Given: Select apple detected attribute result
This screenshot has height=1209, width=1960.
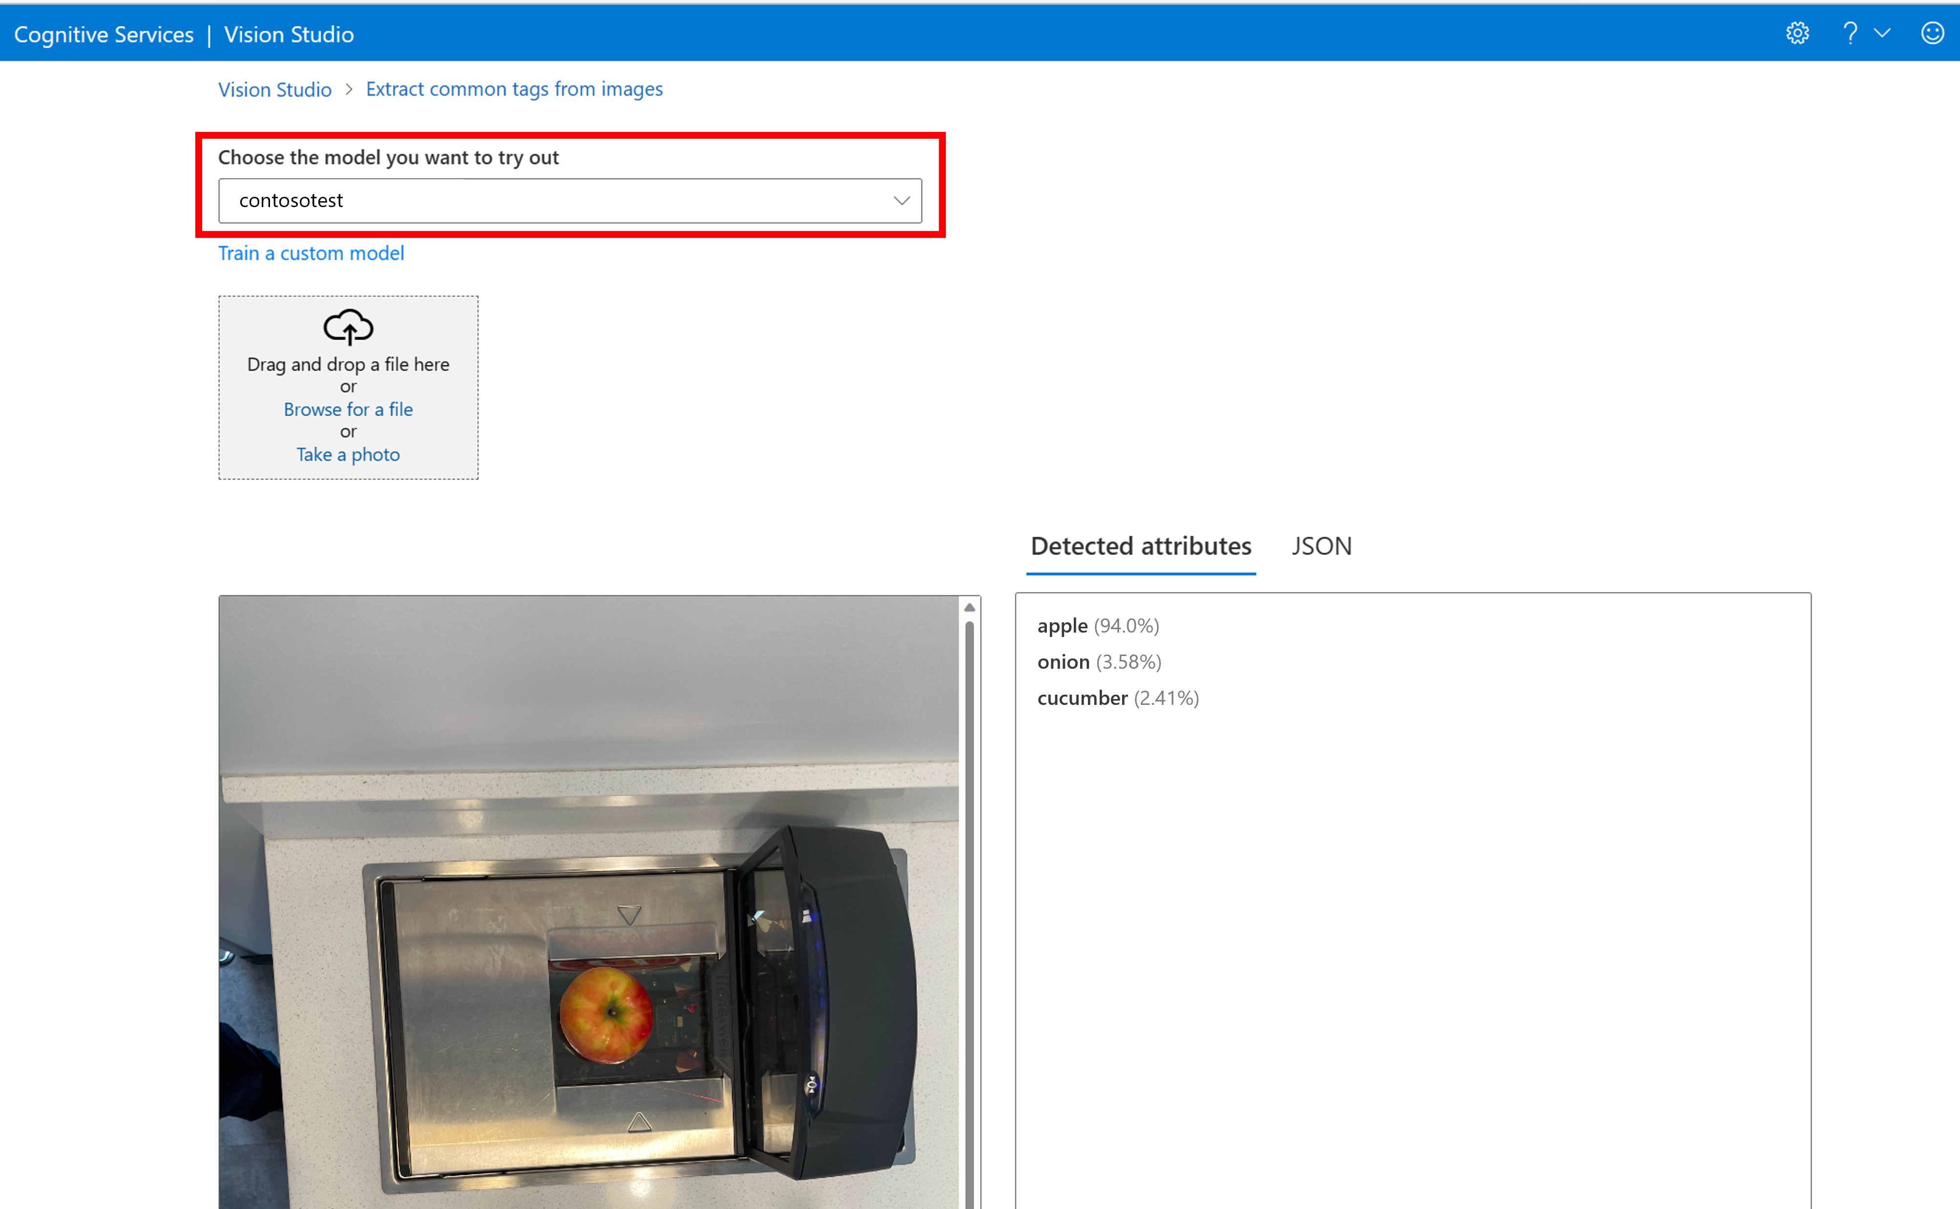Looking at the screenshot, I should pos(1098,625).
